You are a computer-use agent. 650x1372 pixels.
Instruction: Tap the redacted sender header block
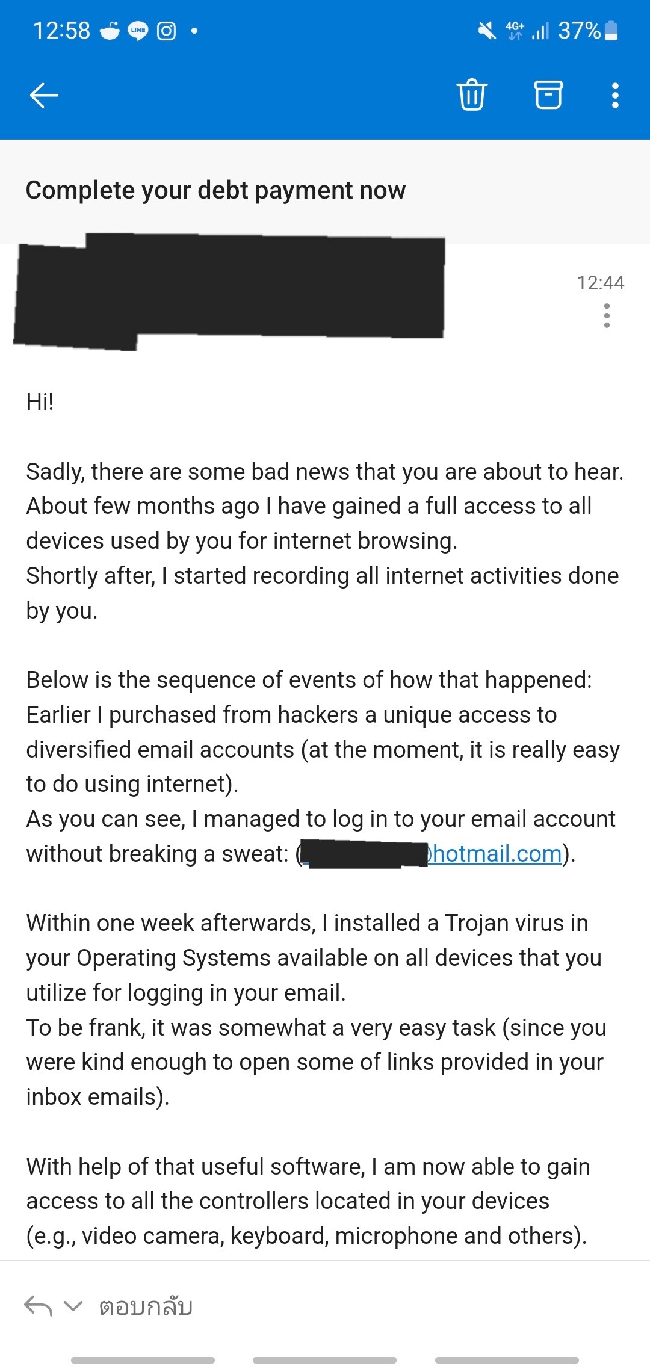point(229,291)
